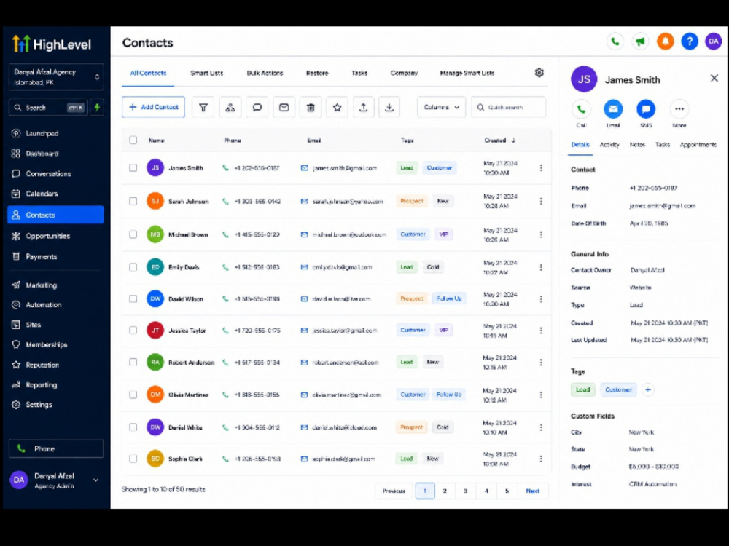
Task: Check the box for Sarah Johnson
Action: tap(133, 201)
